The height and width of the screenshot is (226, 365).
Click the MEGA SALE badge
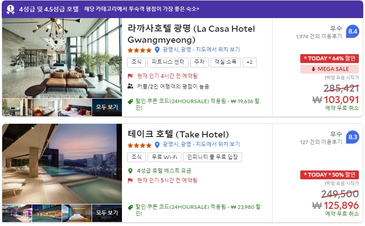pos(330,69)
